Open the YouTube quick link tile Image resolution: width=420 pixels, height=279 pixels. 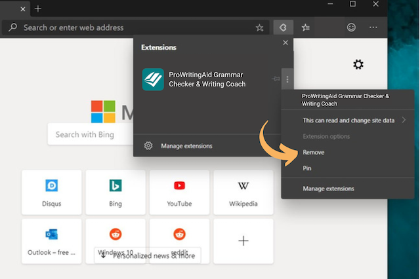click(179, 192)
